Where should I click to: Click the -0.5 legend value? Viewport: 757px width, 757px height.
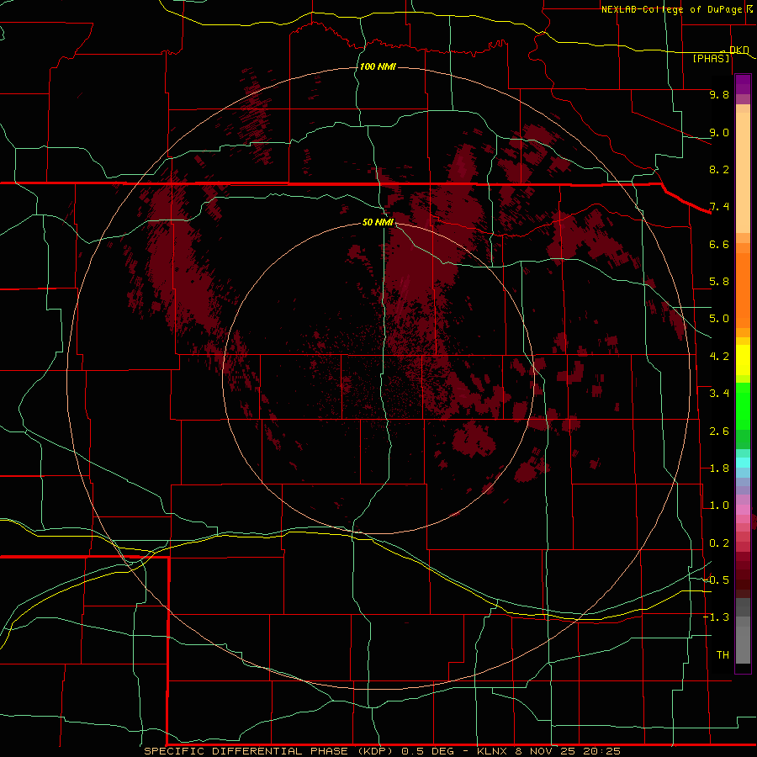(717, 580)
